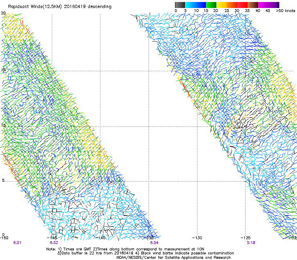Image resolution: width=297 pixels, height=260 pixels.
Task: Click the yellow 20-25 knots legend swatch
Action: coord(222,5)
